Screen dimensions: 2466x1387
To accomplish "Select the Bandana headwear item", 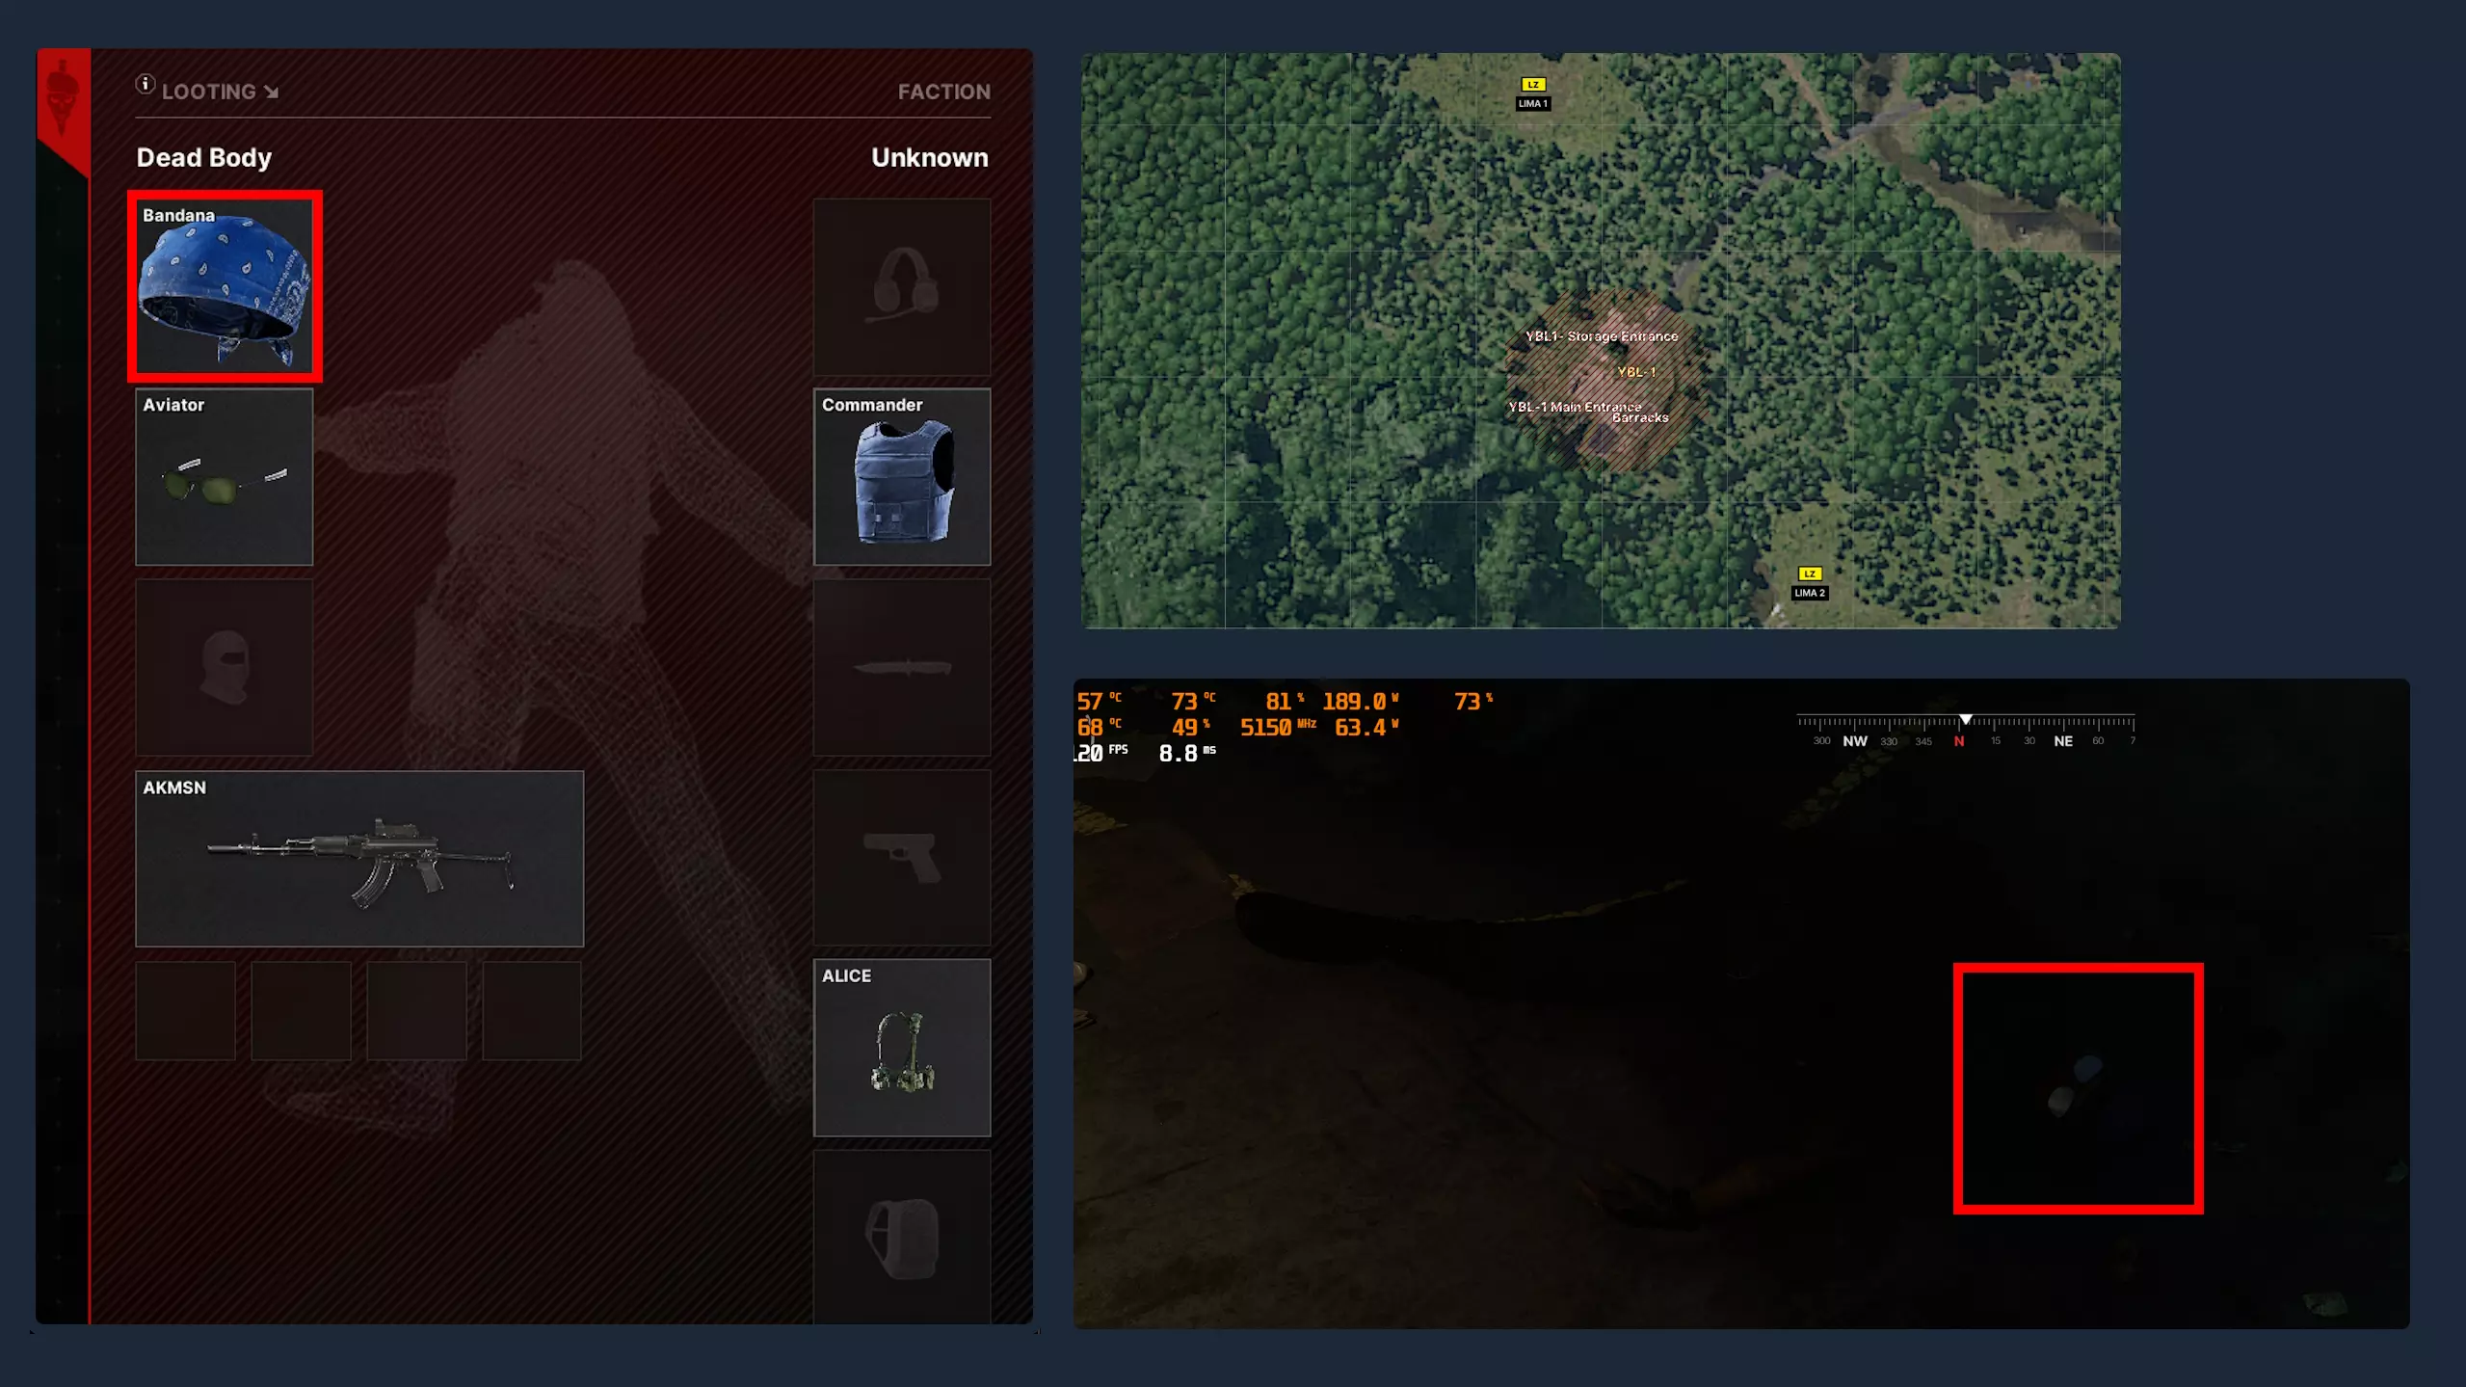I will pos(225,286).
